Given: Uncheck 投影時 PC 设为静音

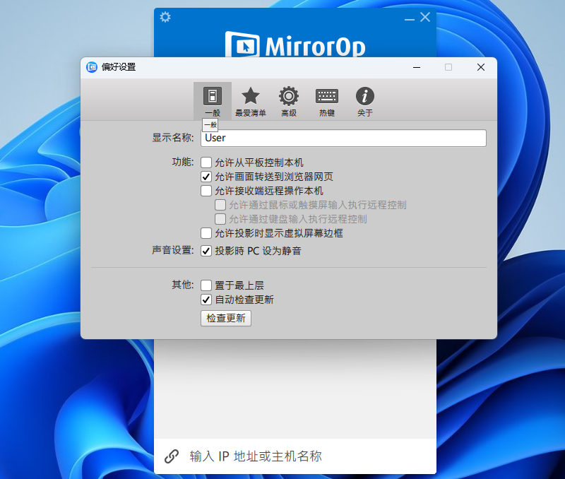Looking at the screenshot, I should coord(206,251).
